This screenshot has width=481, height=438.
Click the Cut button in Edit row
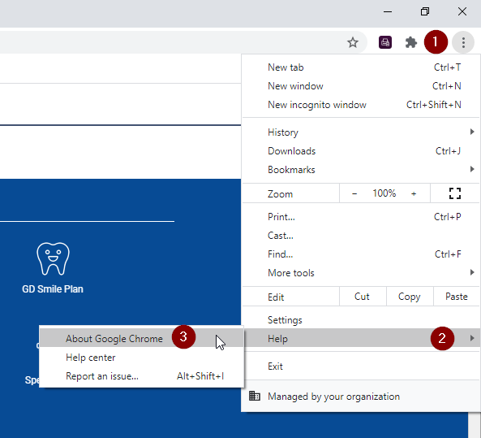363,297
